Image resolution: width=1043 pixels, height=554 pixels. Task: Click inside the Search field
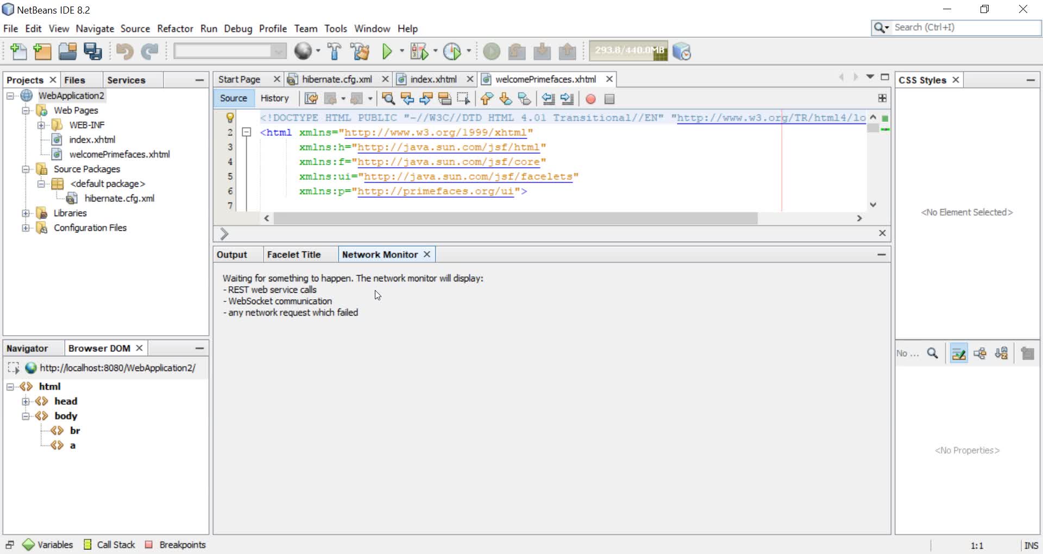pos(956,27)
